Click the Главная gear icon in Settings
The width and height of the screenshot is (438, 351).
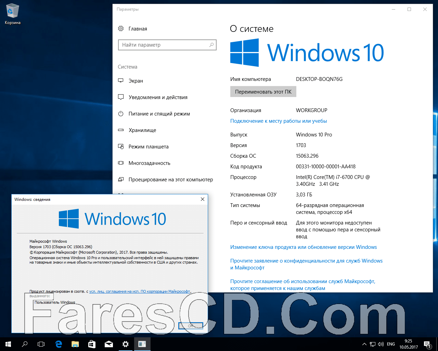[x=121, y=29]
